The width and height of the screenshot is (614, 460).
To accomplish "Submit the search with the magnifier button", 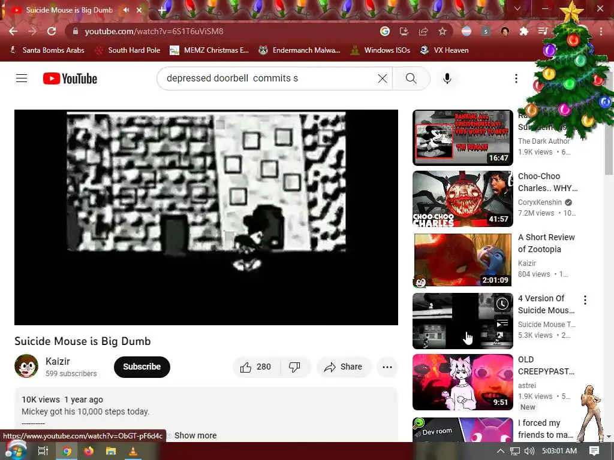I will pyautogui.click(x=411, y=78).
